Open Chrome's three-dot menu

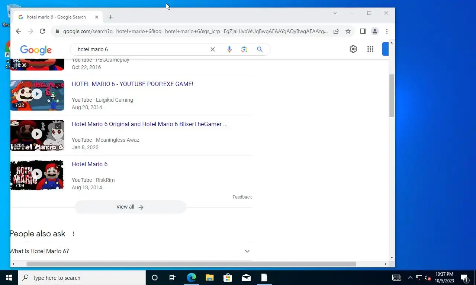(x=387, y=31)
